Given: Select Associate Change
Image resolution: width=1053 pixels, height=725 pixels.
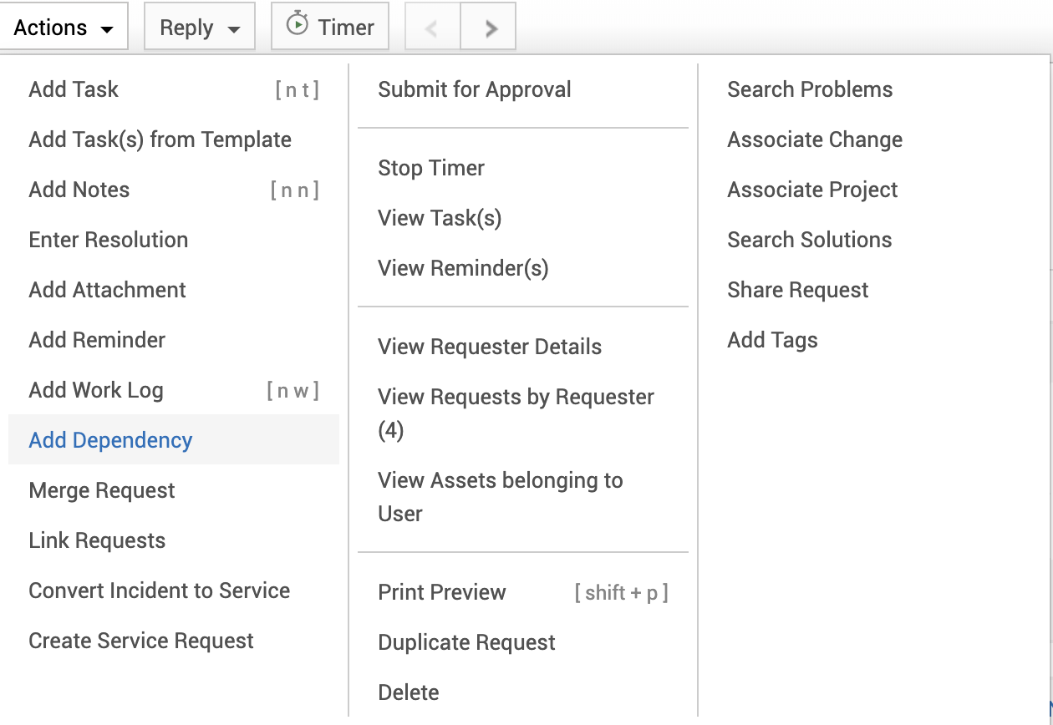Looking at the screenshot, I should [815, 139].
